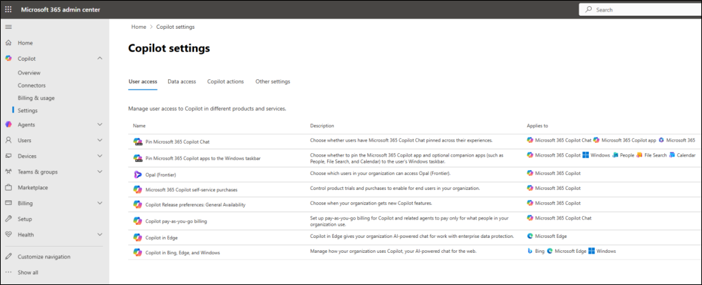
Task: Click the Marketplace bag icon
Action: click(8, 187)
